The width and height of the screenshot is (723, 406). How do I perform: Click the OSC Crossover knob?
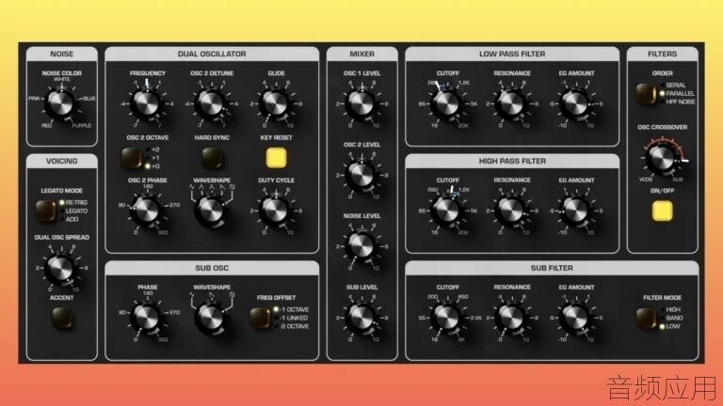point(661,158)
